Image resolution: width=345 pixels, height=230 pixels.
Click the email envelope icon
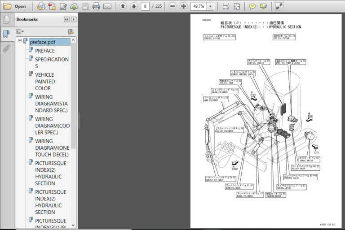point(107,6)
